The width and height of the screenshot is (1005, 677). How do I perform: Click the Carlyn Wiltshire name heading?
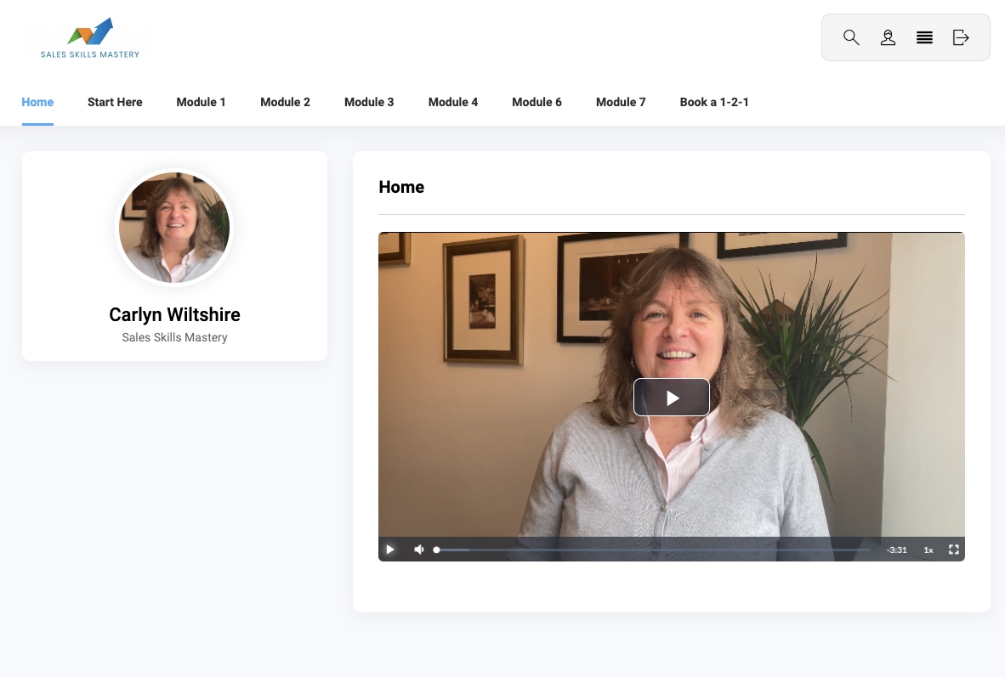pos(174,314)
